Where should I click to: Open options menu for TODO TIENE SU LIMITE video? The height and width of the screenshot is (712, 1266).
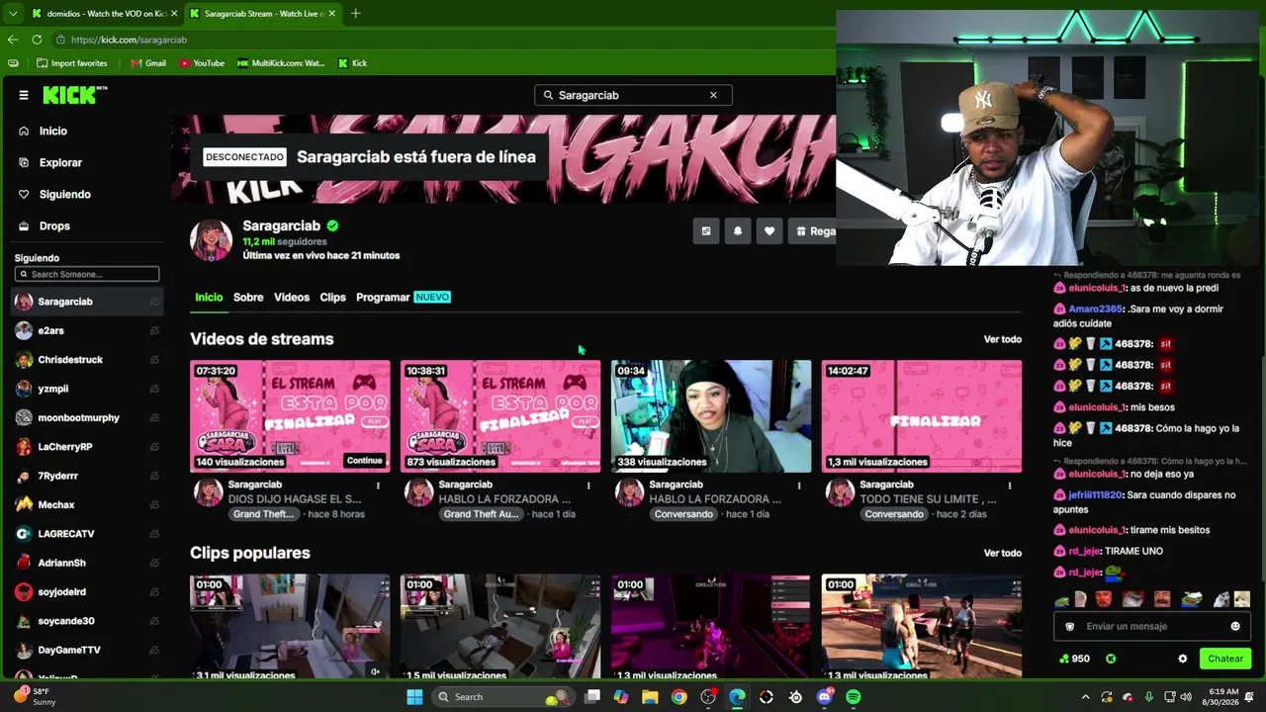tap(1010, 486)
